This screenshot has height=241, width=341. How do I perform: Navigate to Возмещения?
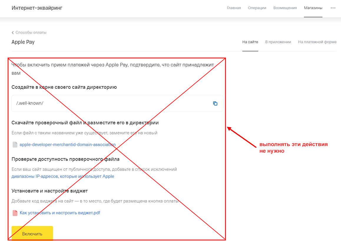(x=285, y=8)
